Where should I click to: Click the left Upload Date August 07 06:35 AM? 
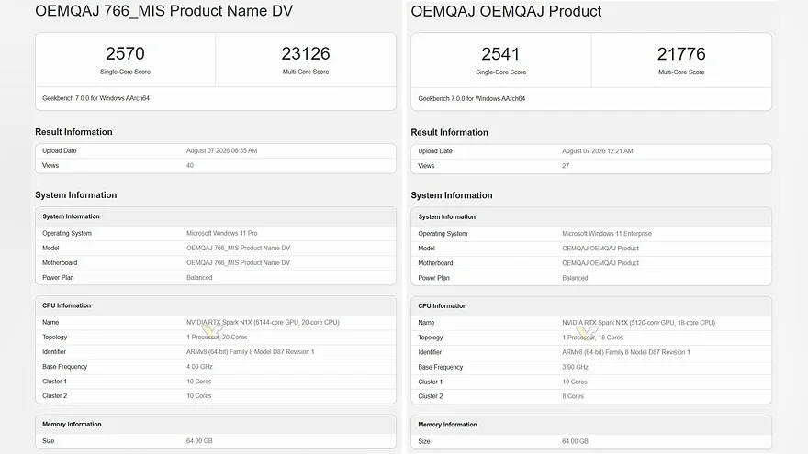click(221, 150)
